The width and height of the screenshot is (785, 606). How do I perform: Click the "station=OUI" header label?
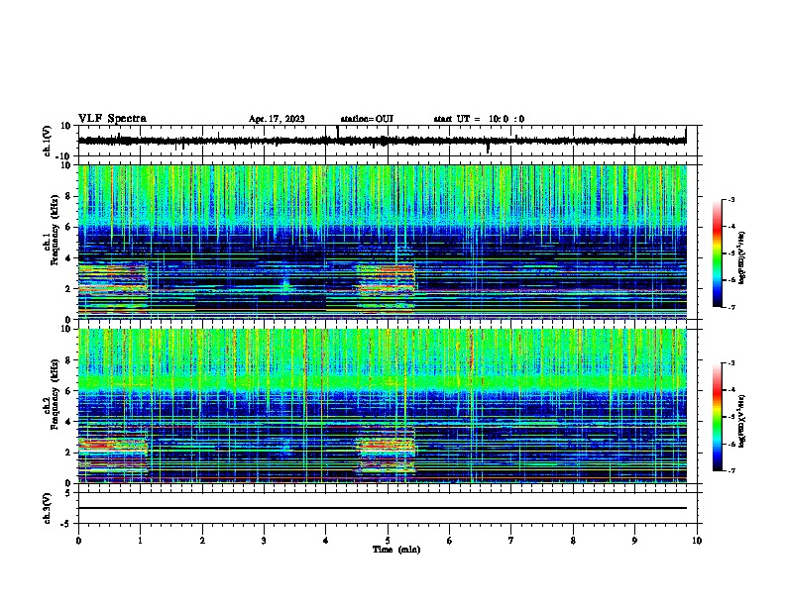(367, 119)
